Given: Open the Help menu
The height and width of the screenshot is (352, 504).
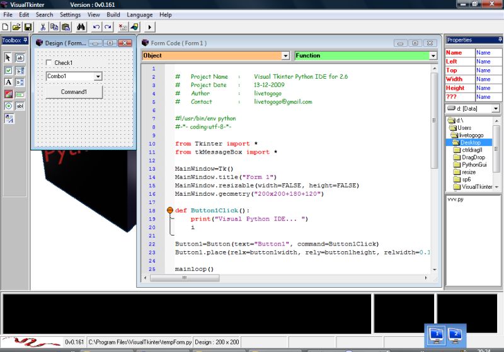Looking at the screenshot, I should 166,14.
